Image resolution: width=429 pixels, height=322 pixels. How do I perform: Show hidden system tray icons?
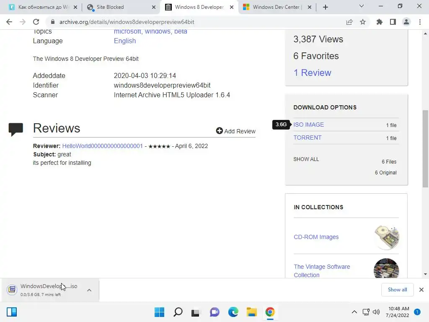coord(354,312)
